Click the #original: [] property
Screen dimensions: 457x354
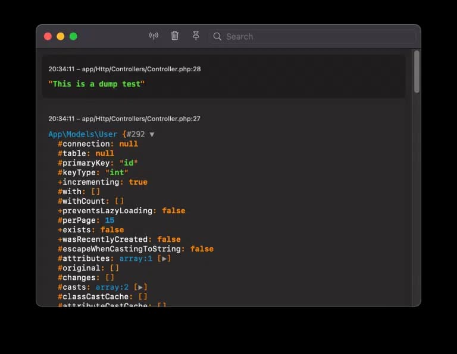click(88, 268)
